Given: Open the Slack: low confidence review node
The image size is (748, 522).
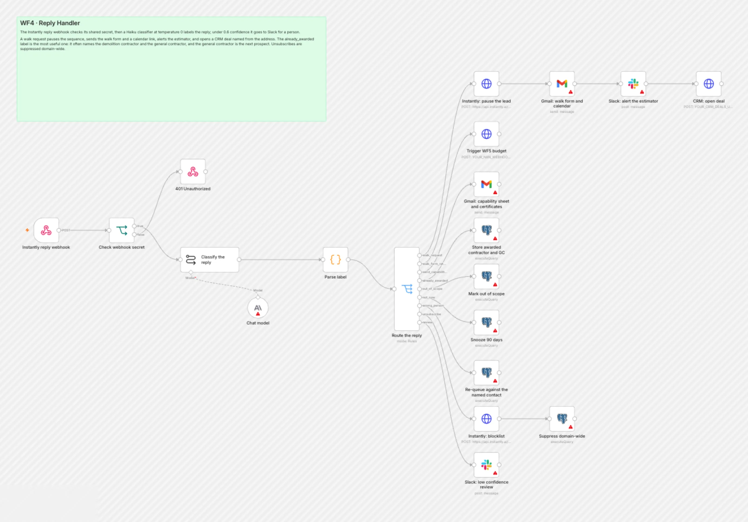Looking at the screenshot, I should [x=486, y=465].
